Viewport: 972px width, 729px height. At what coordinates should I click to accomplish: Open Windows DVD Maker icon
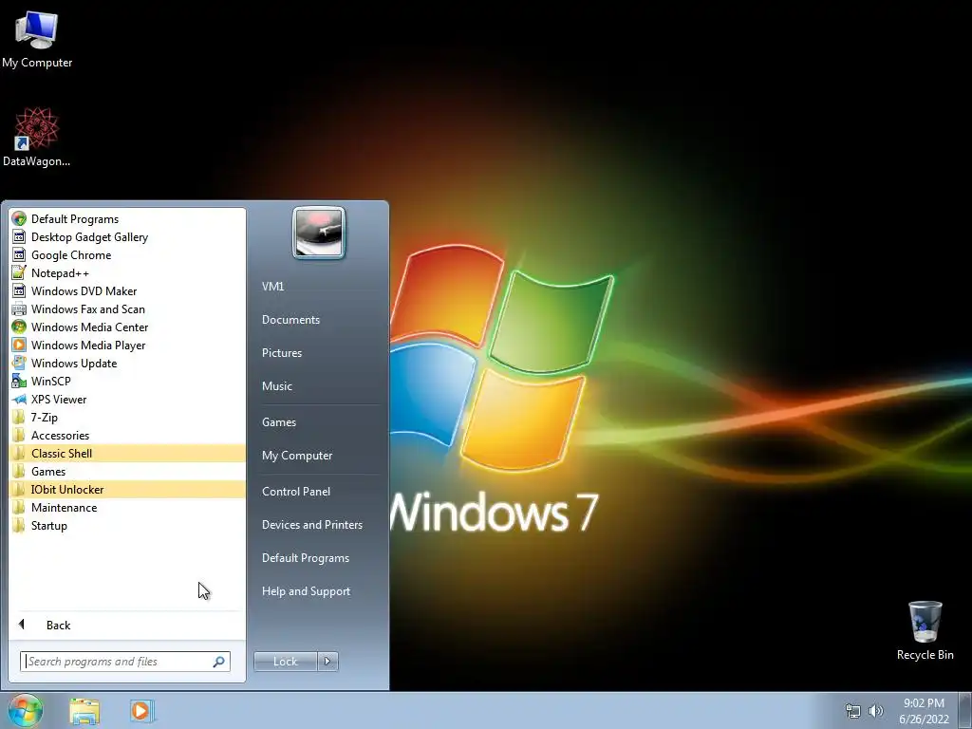(x=19, y=290)
